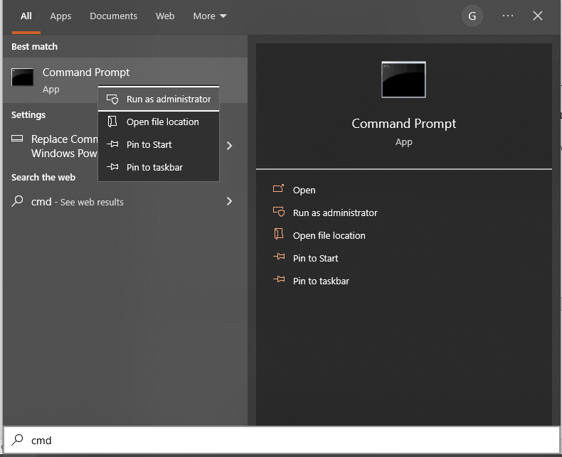
Task: Click Pin to Start in details pane
Action: coord(315,258)
